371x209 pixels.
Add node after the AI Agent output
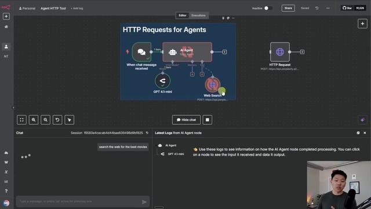[x=224, y=52]
